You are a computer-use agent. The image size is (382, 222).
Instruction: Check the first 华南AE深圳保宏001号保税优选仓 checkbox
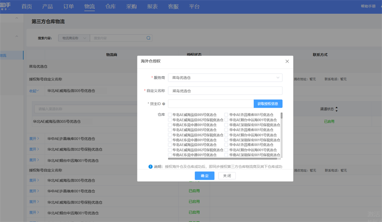[226, 125]
